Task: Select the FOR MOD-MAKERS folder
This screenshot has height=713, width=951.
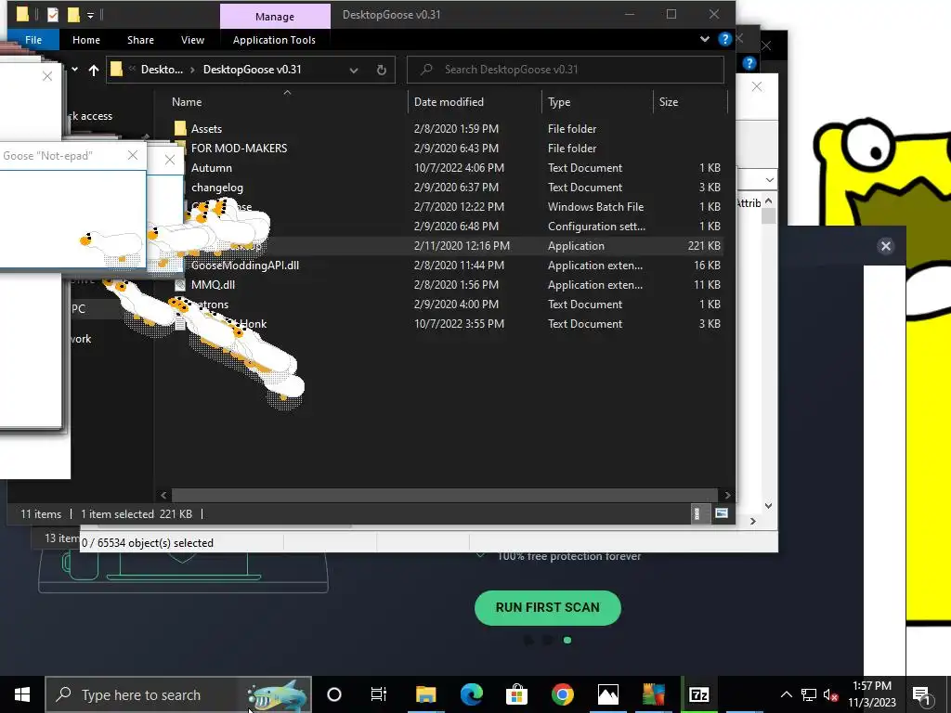Action: click(239, 148)
